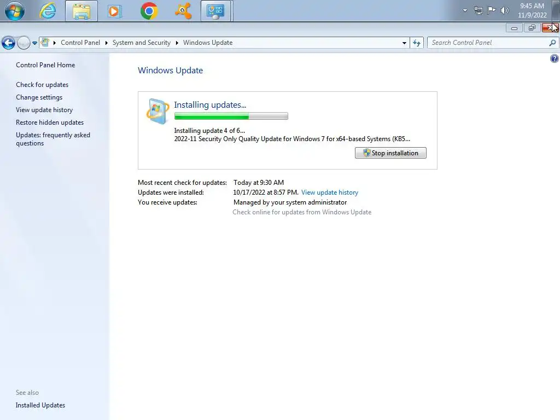Click the 2022-11 Security Only Quality Update text
This screenshot has height=420, width=560.
click(292, 139)
